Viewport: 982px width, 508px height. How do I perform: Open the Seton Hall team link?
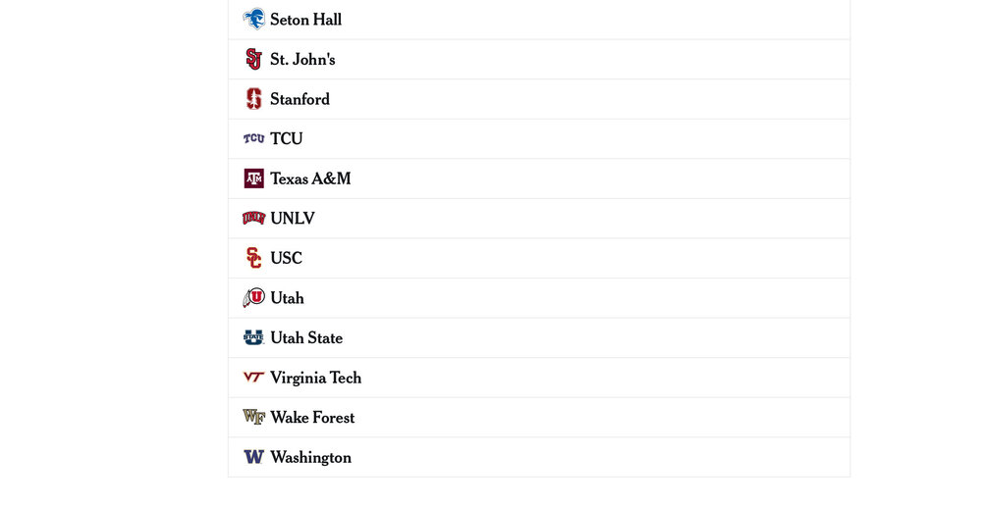tap(306, 20)
